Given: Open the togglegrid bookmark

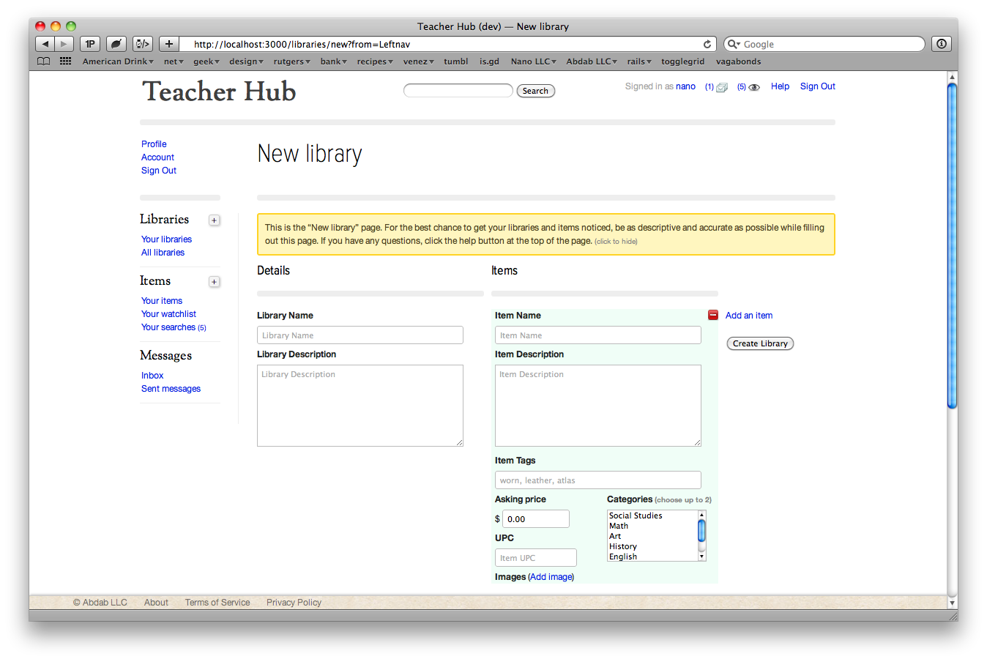Looking at the screenshot, I should (682, 62).
